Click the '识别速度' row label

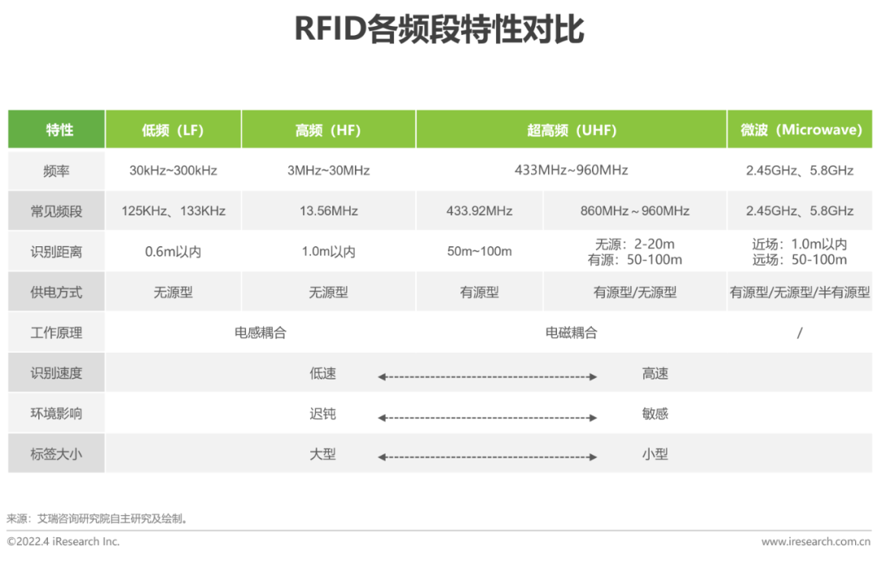click(57, 373)
